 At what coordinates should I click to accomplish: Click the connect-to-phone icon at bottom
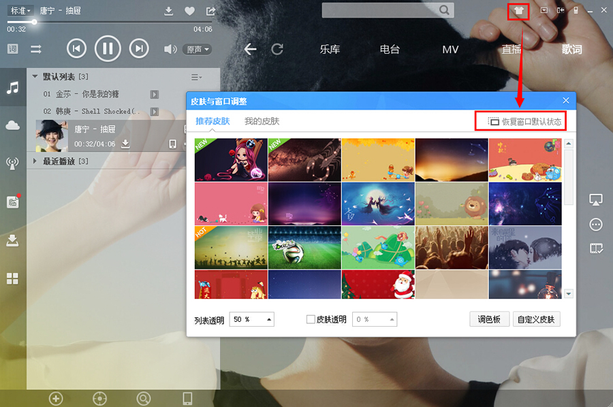pyautogui.click(x=186, y=398)
